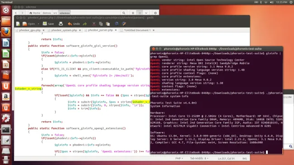Toggle INS insert mode in status bar
Image resolution: width=294 pixels, height=165 pixels.
pos(245,158)
